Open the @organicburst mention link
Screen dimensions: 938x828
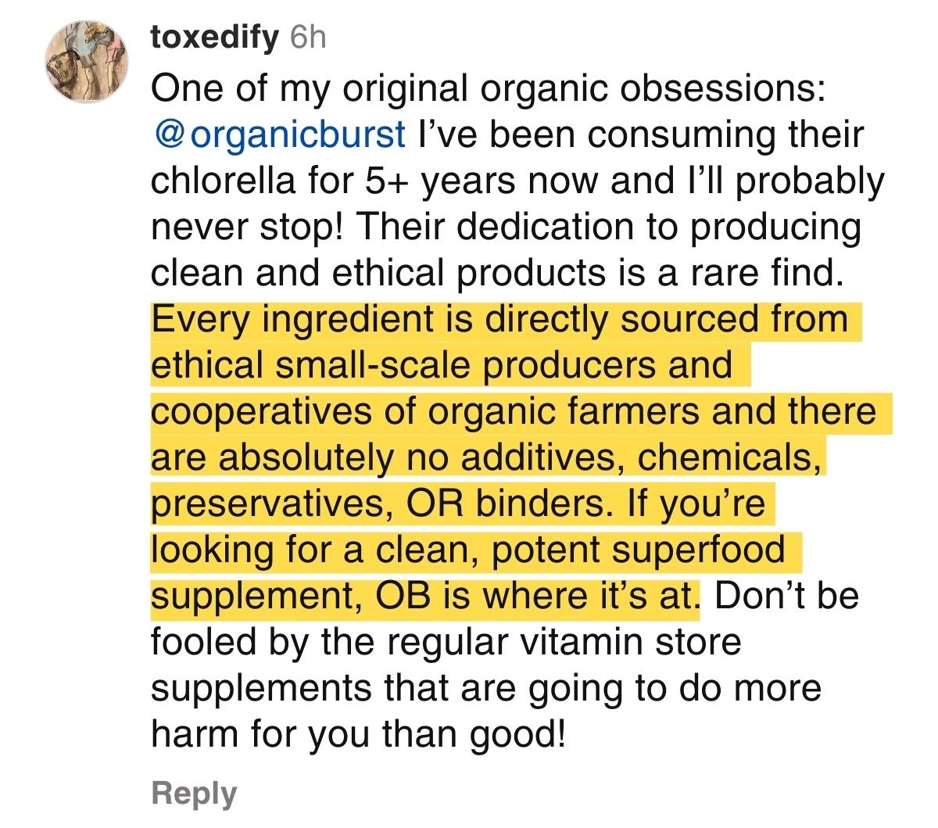pyautogui.click(x=279, y=134)
